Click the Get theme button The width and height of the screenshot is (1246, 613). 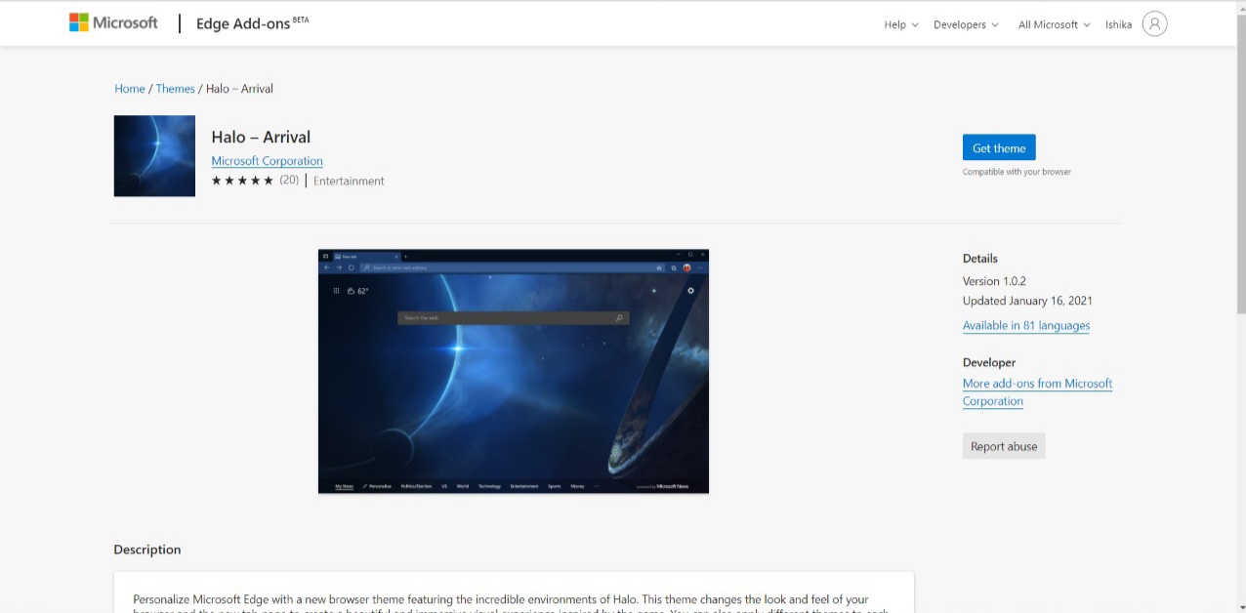point(999,147)
